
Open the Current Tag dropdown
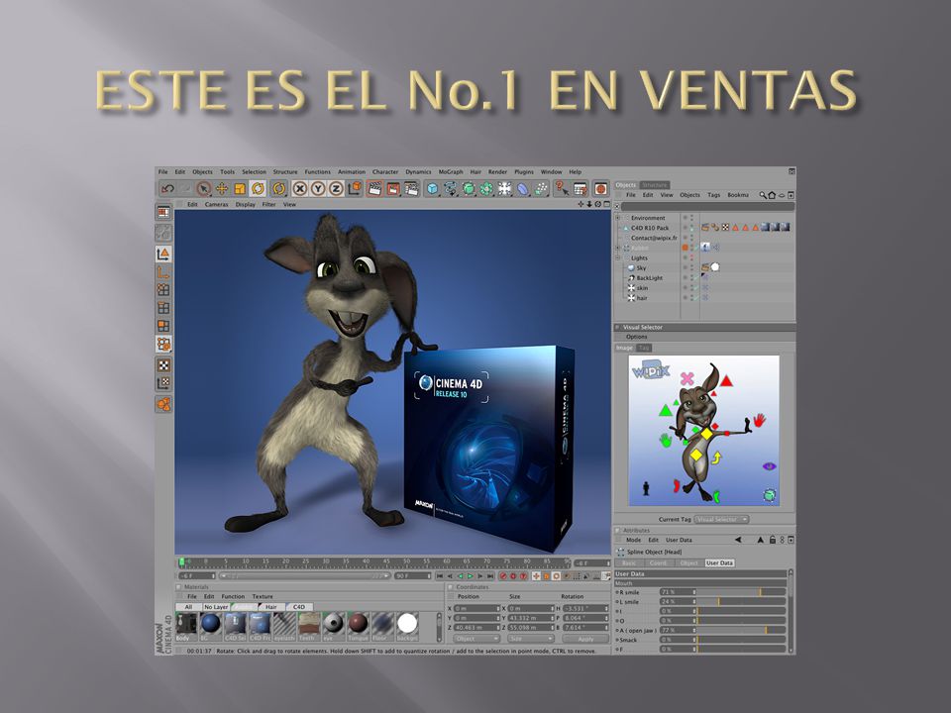point(722,520)
